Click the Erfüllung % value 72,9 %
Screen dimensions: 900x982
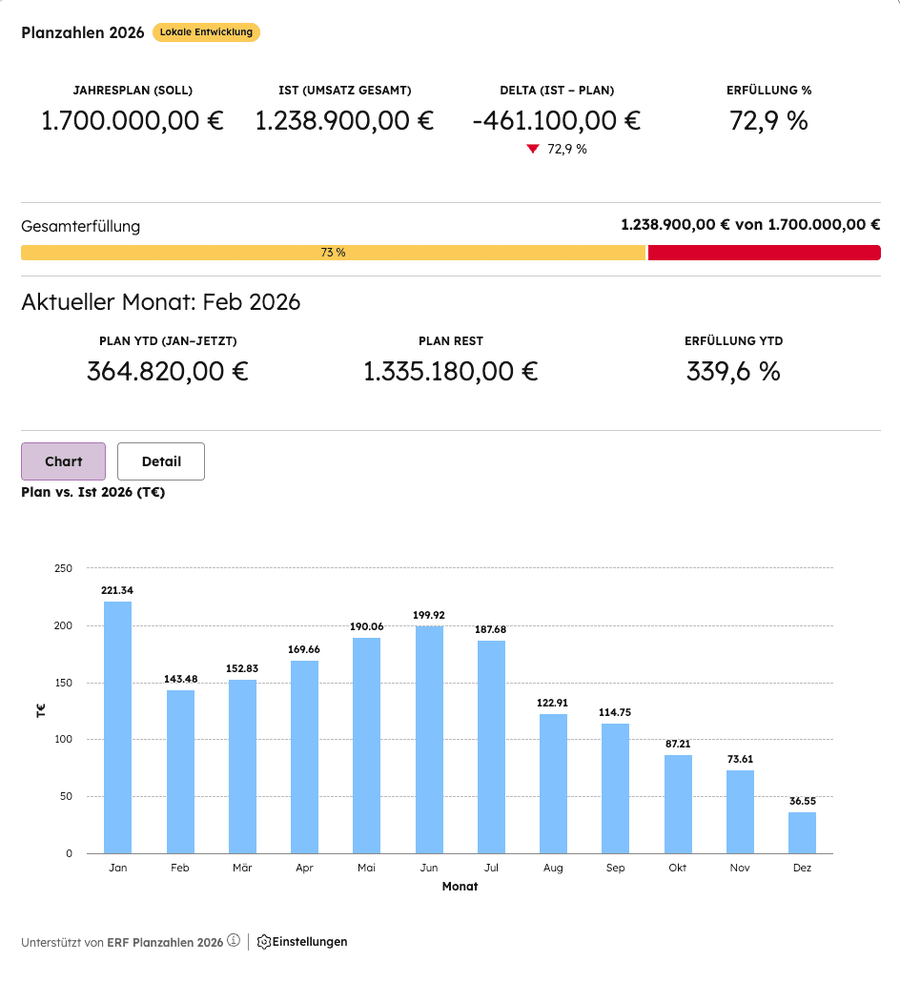click(768, 121)
